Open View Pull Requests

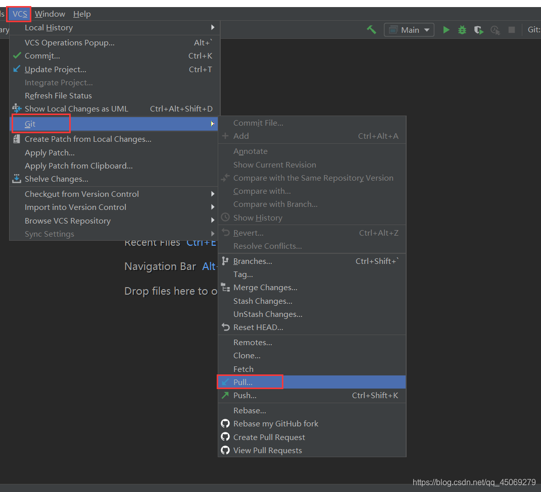(x=312, y=450)
